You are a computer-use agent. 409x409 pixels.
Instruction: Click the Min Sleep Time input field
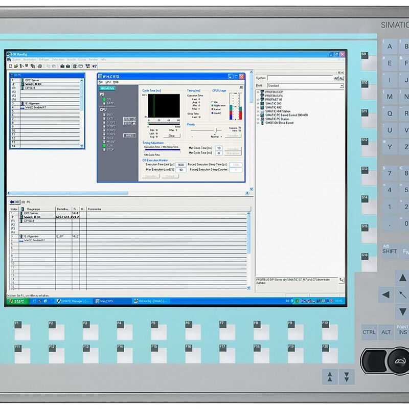click(x=219, y=148)
